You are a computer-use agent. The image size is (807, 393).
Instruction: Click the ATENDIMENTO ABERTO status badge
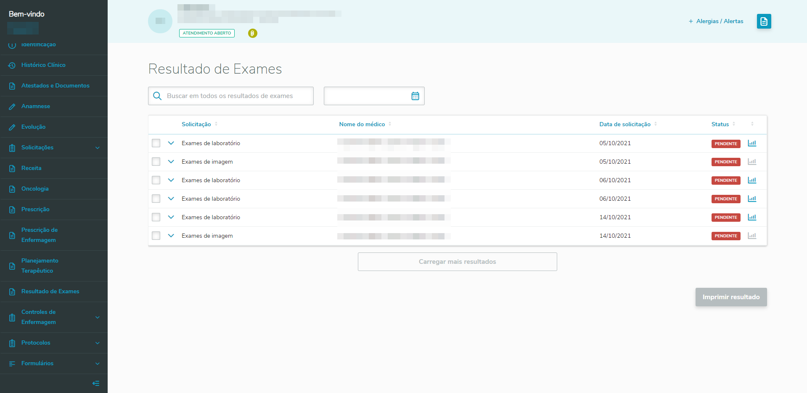click(207, 33)
